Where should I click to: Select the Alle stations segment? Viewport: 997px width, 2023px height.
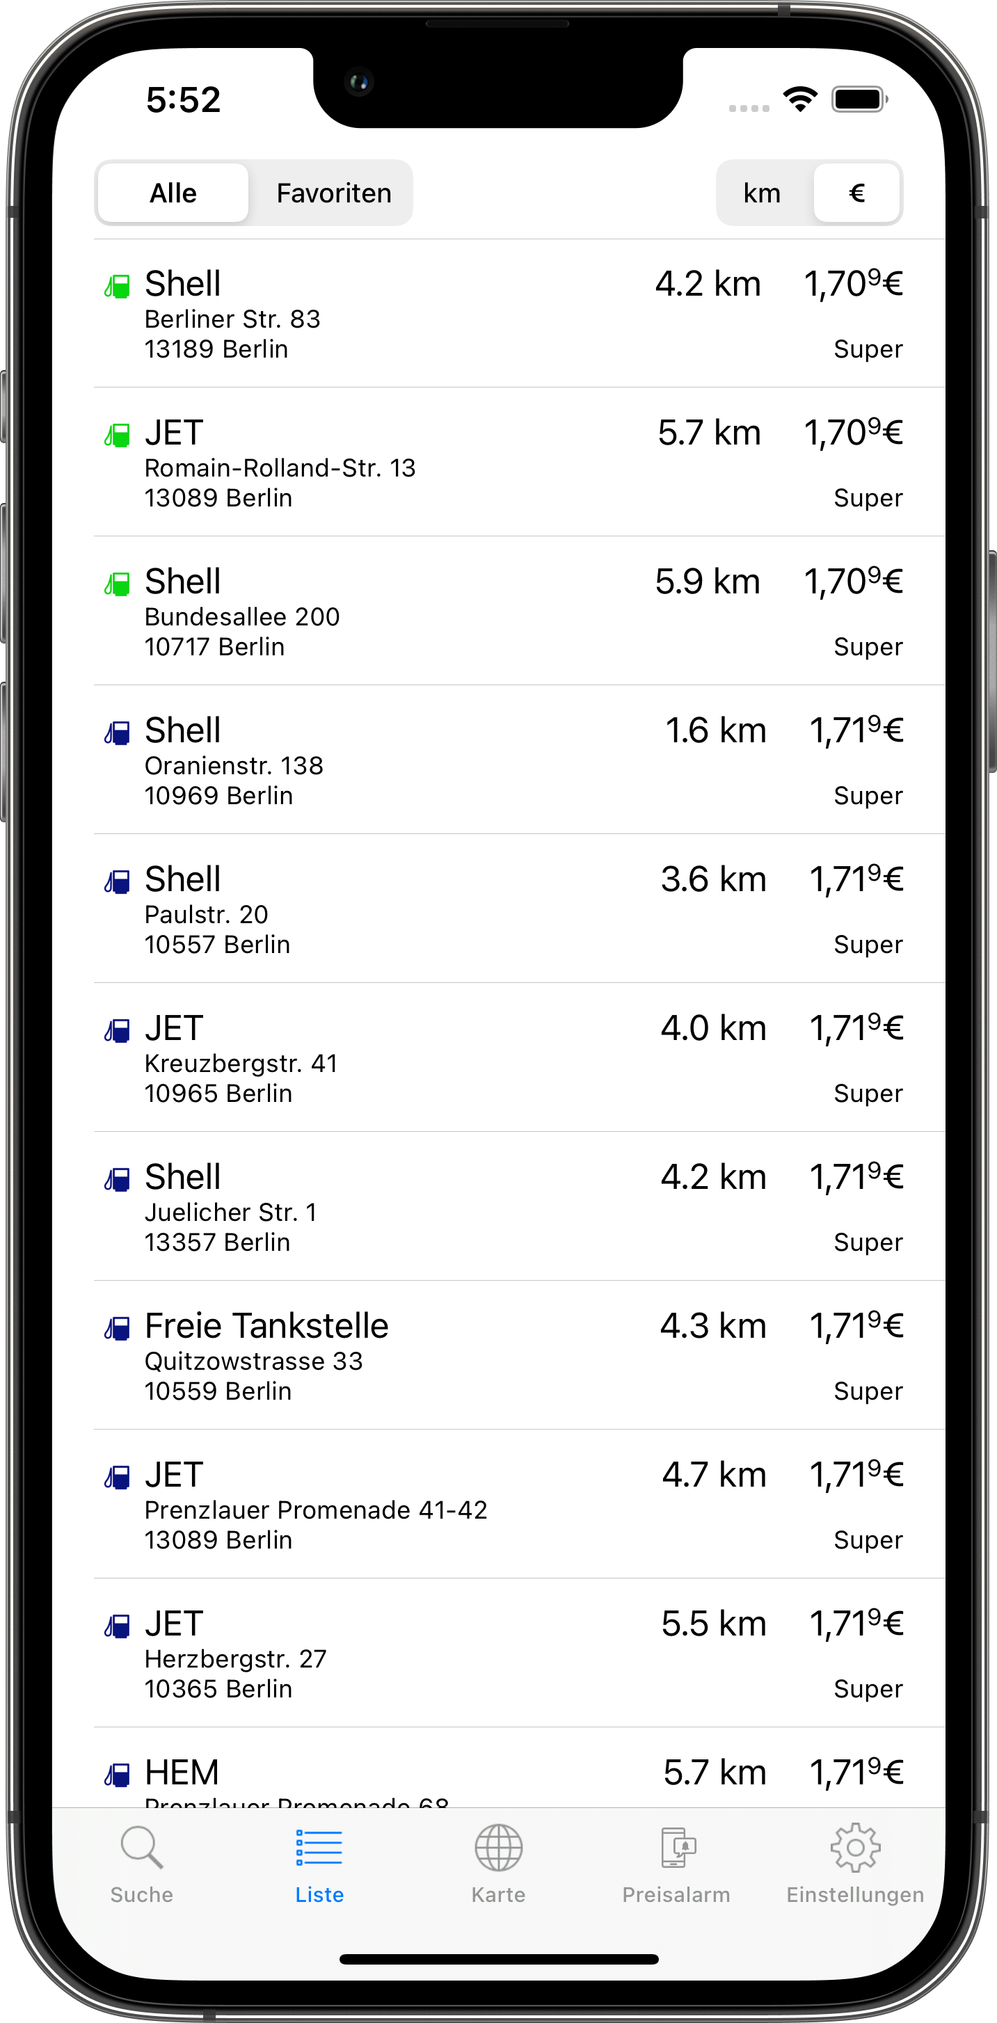click(174, 193)
